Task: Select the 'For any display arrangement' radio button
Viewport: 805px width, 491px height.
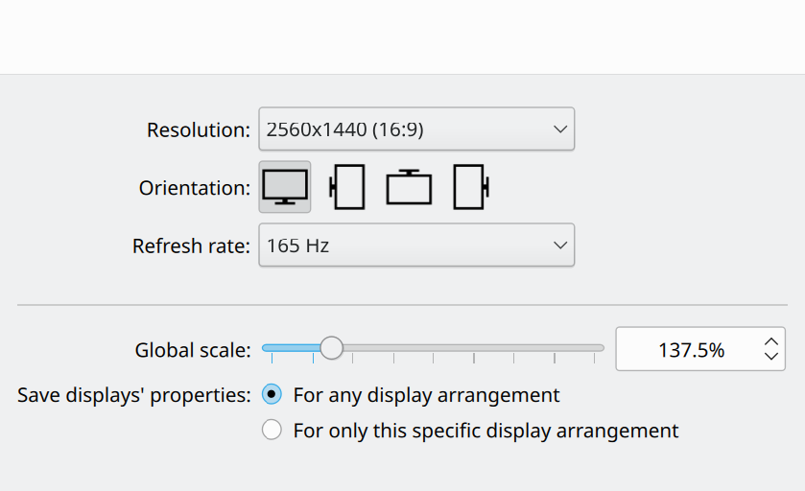Action: pyautogui.click(x=272, y=394)
